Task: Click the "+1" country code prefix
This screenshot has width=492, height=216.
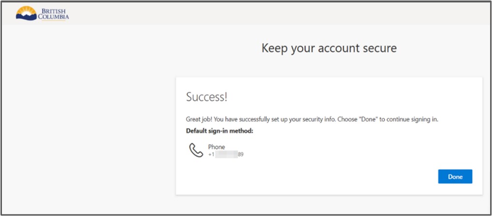Action: click(x=211, y=154)
